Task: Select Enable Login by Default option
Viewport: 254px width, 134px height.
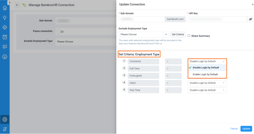Action: coord(205,75)
